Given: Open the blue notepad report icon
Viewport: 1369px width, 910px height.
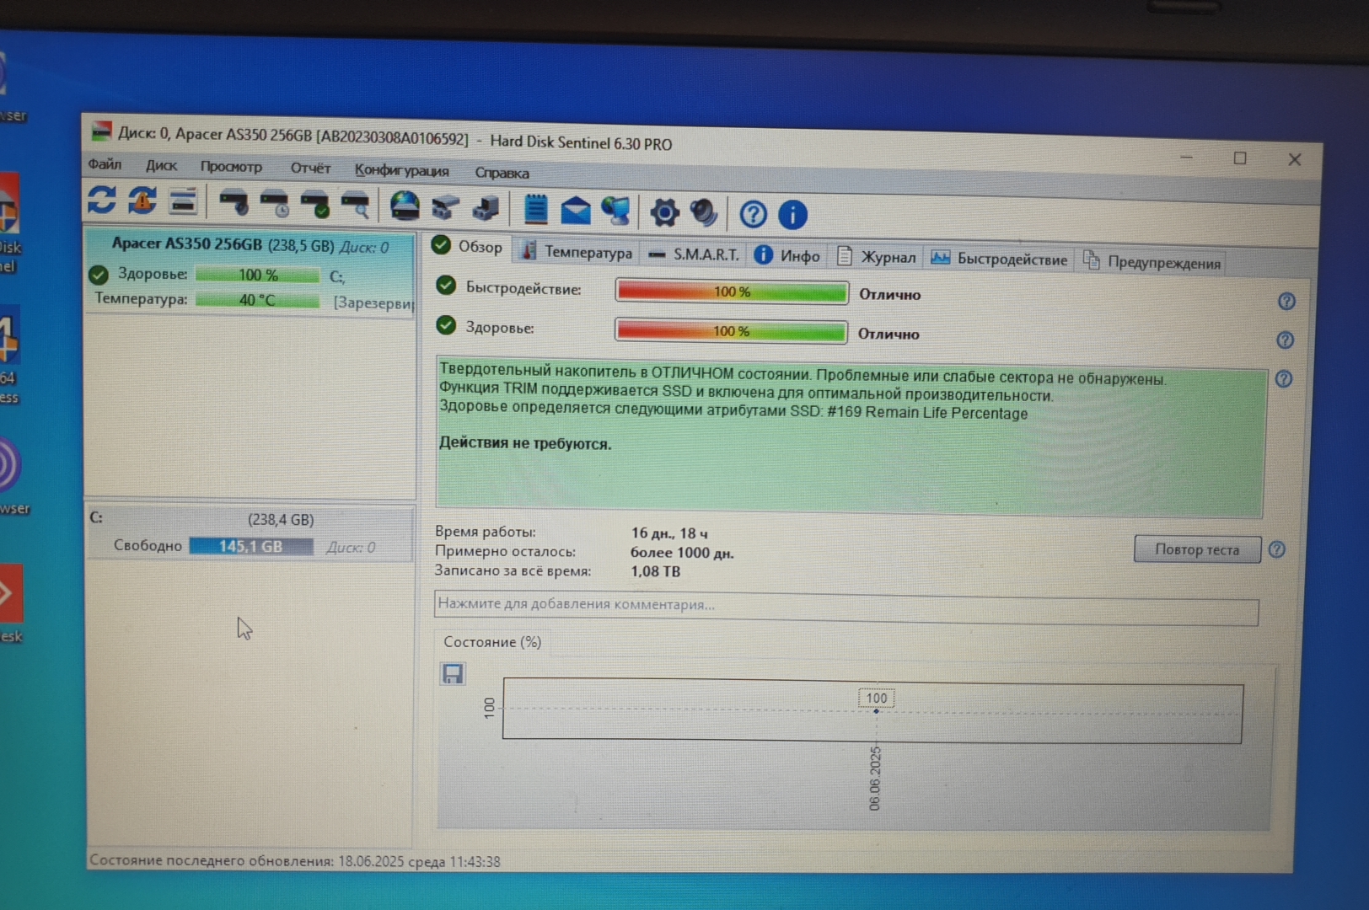Looking at the screenshot, I should pyautogui.click(x=536, y=209).
